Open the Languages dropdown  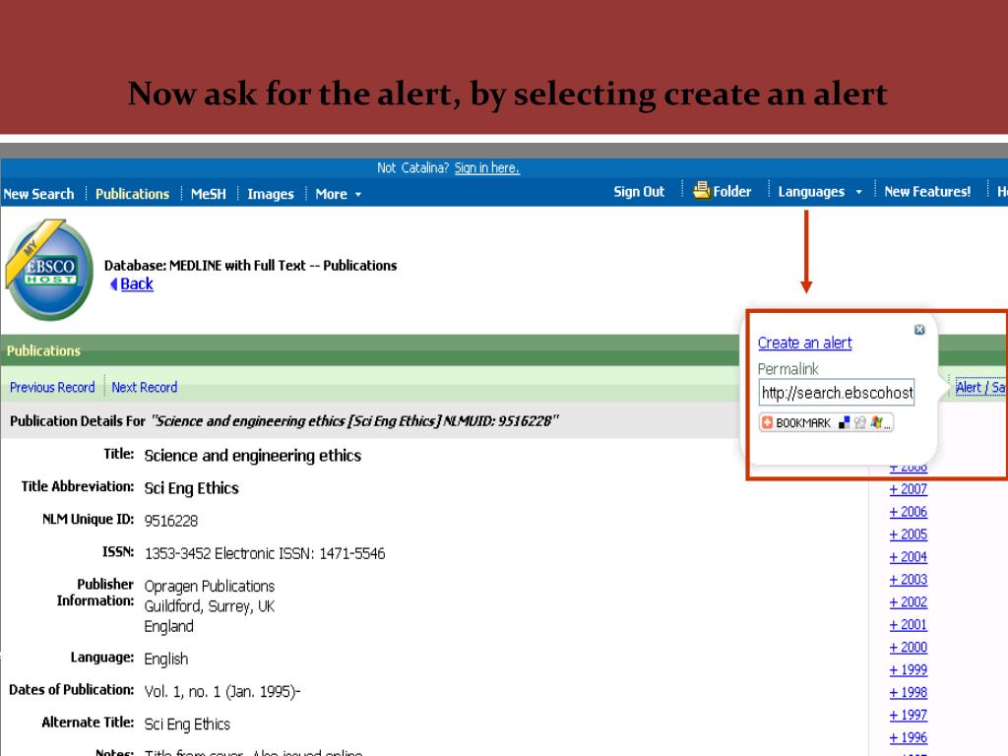(820, 192)
